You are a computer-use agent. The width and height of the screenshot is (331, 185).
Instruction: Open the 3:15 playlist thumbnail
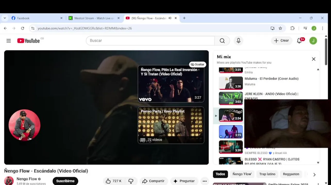coord(231,132)
